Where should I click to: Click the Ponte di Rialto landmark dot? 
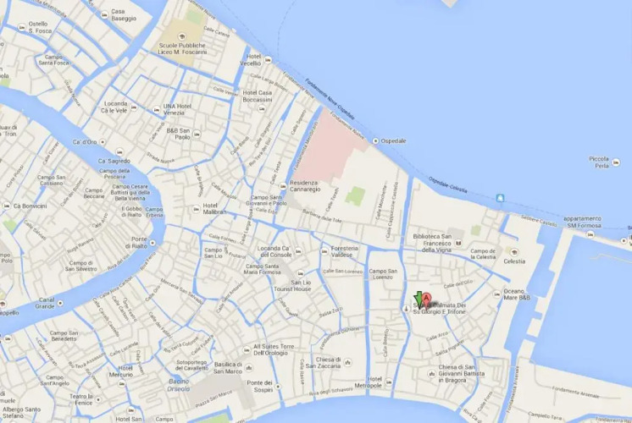[152, 243]
